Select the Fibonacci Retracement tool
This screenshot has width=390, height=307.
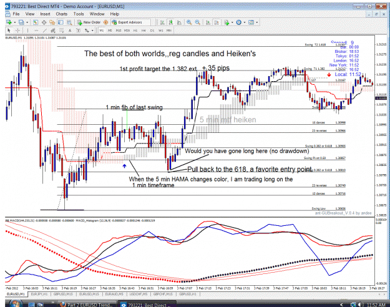61,31
